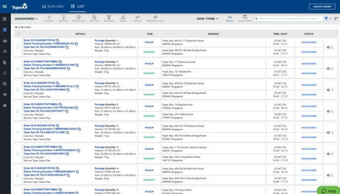340x194 pixels.
Task: View details eye for 161 Middle Rd row
Action: tap(328, 69)
